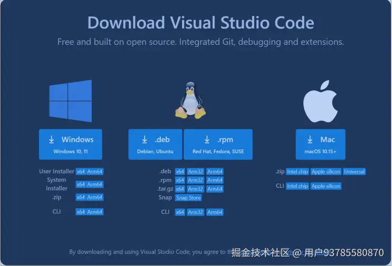
Task: Choose Windows System Installer x64
Action: point(81,184)
